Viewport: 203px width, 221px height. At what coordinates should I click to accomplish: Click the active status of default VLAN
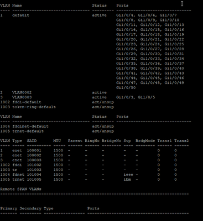point(100,15)
